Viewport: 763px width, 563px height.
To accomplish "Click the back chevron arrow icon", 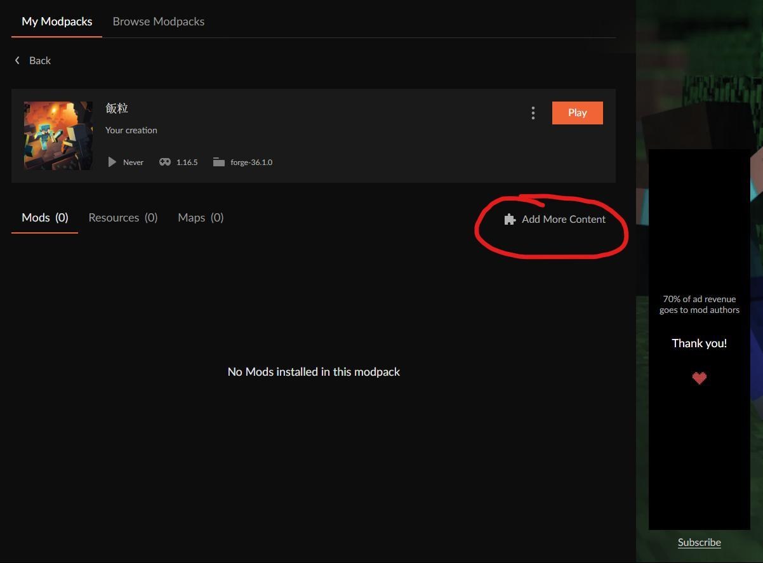I will tap(17, 60).
